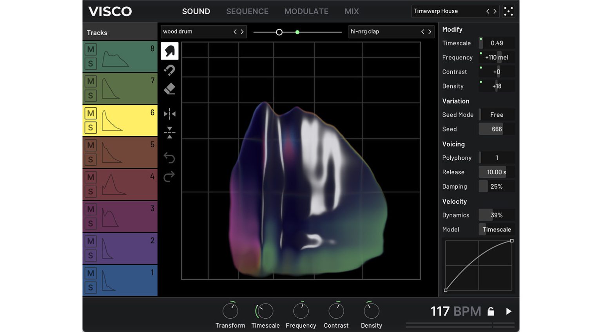This screenshot has height=332, width=602.
Task: Click the previous arrow for hi-nrg clap
Action: [422, 31]
